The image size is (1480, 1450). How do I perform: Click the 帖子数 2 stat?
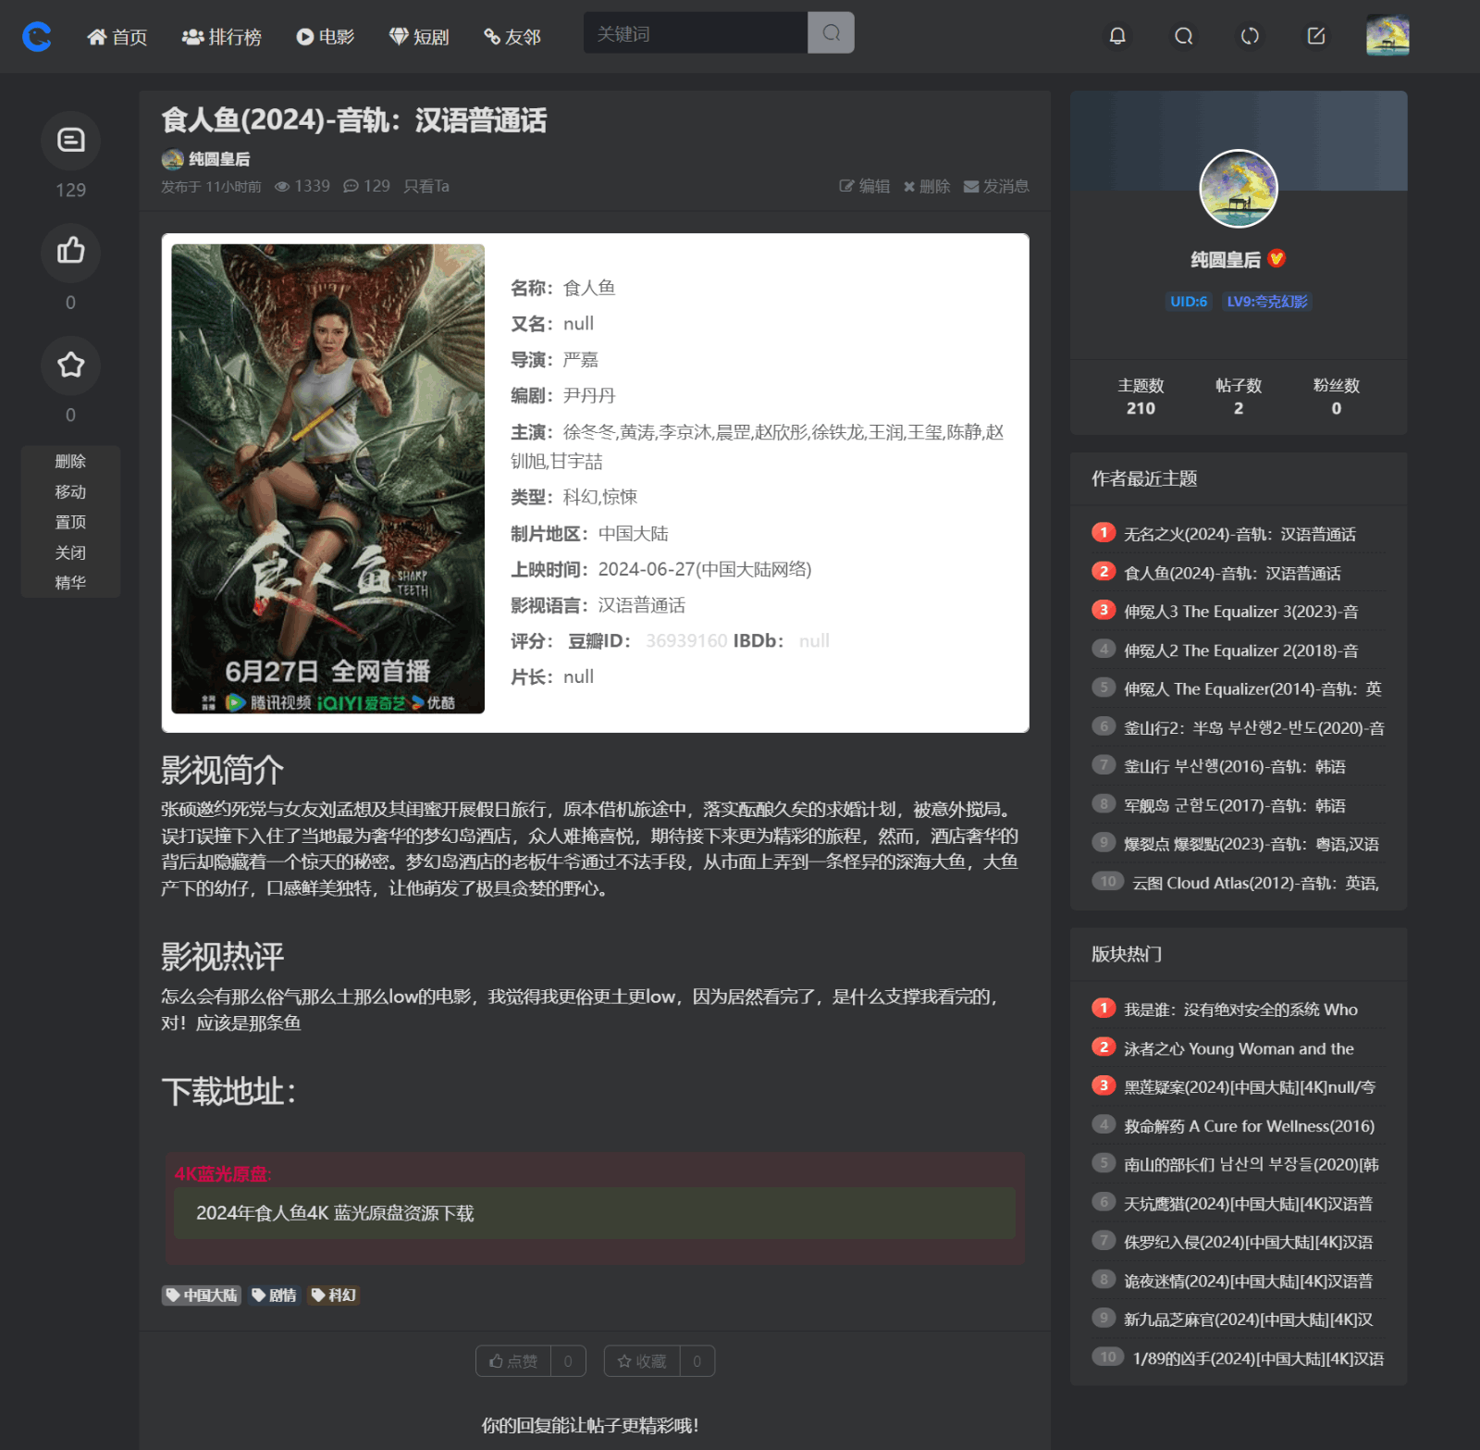coord(1239,397)
